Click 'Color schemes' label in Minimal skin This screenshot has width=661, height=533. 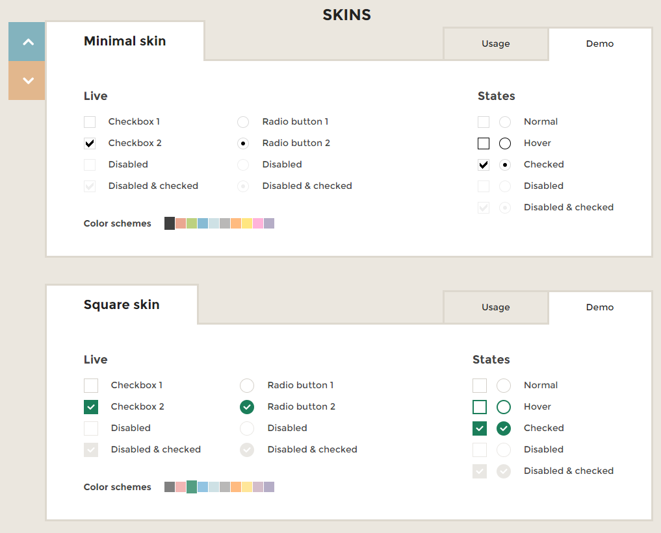pyautogui.click(x=117, y=223)
